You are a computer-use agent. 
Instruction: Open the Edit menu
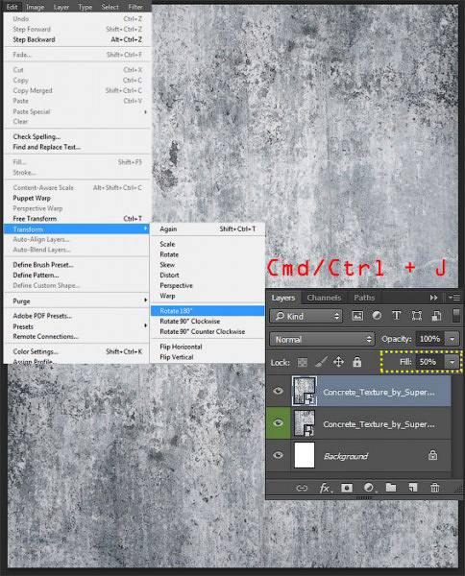pyautogui.click(x=12, y=7)
